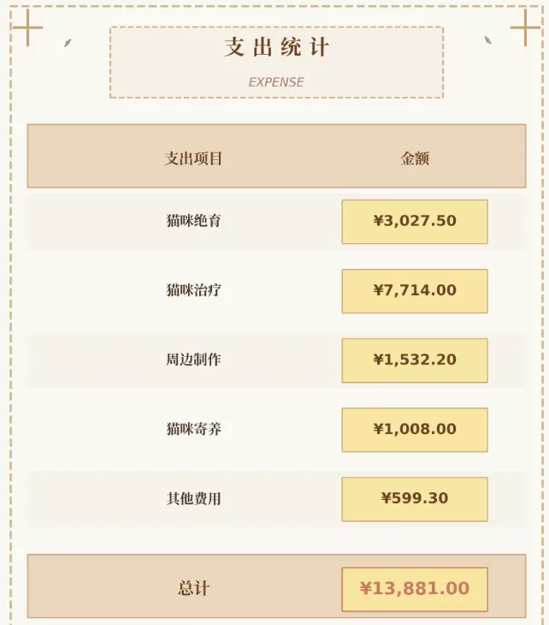Click the ¥13,881.00 total amount box

point(415,589)
